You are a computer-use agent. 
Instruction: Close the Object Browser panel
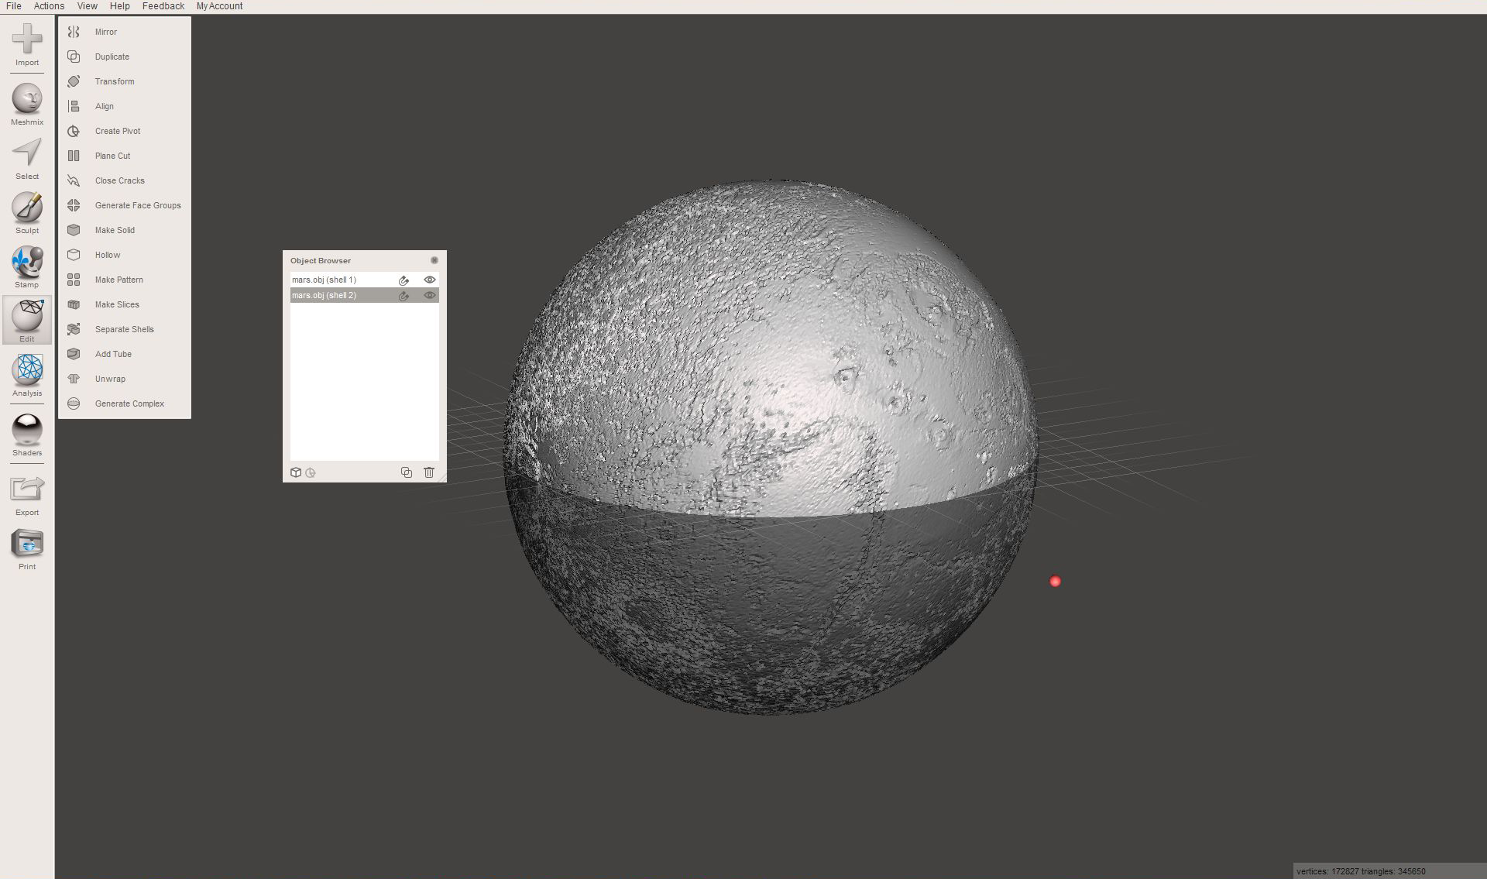434,260
